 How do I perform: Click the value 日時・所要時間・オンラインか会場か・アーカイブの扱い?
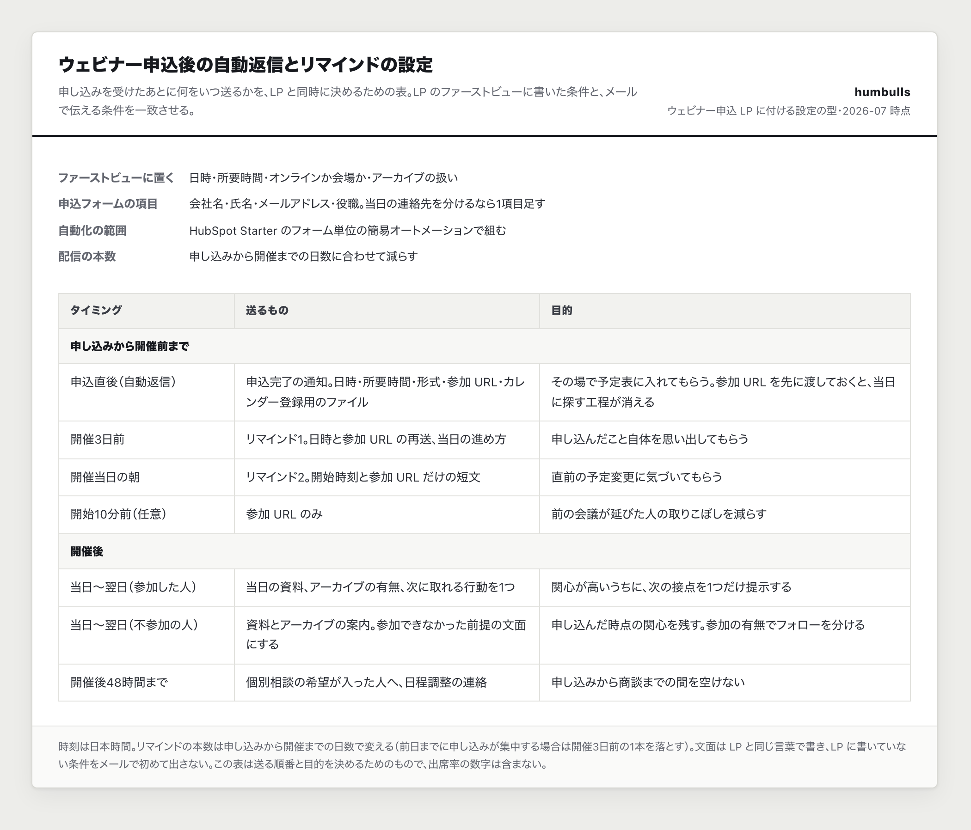click(x=323, y=178)
